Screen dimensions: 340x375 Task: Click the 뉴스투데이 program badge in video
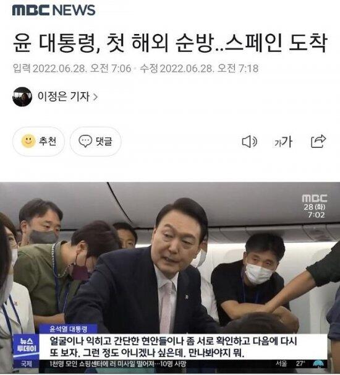tap(27, 345)
